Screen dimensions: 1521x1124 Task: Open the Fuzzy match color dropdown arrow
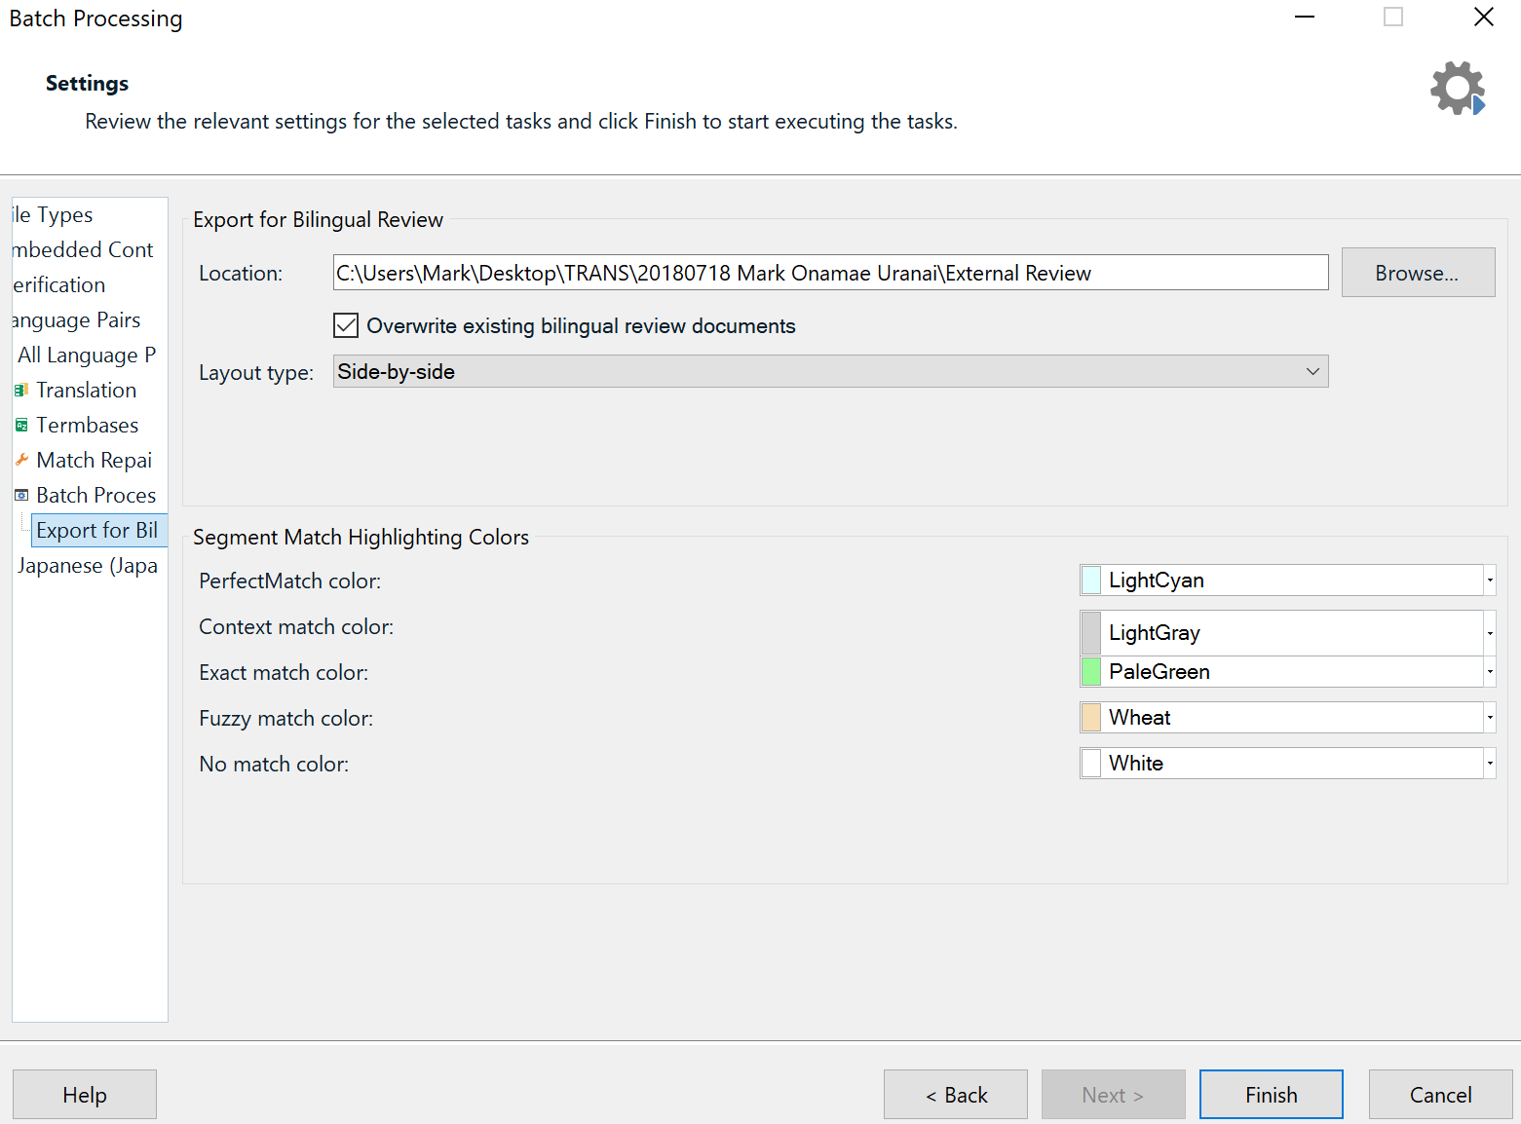coord(1489,718)
